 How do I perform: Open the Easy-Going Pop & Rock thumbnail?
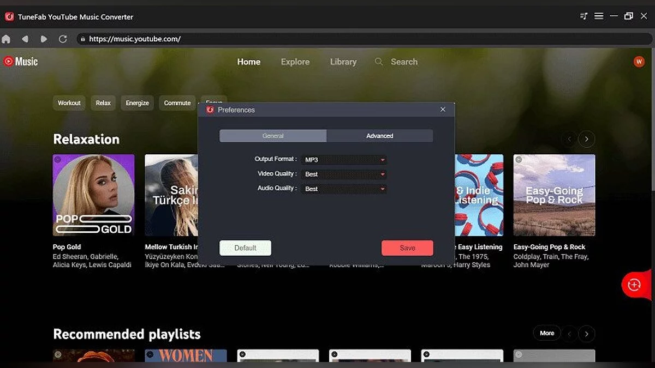pyautogui.click(x=554, y=195)
